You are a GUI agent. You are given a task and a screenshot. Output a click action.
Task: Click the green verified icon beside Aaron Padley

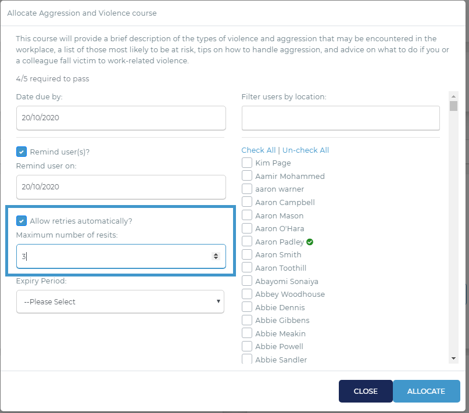tap(310, 242)
